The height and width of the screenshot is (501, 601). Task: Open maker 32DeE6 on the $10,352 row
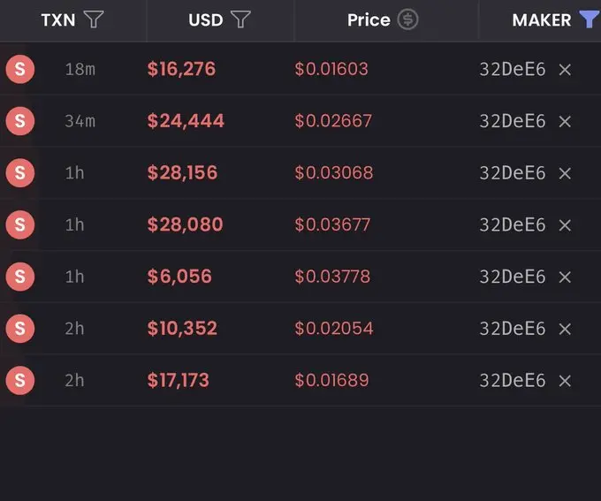[x=513, y=329]
